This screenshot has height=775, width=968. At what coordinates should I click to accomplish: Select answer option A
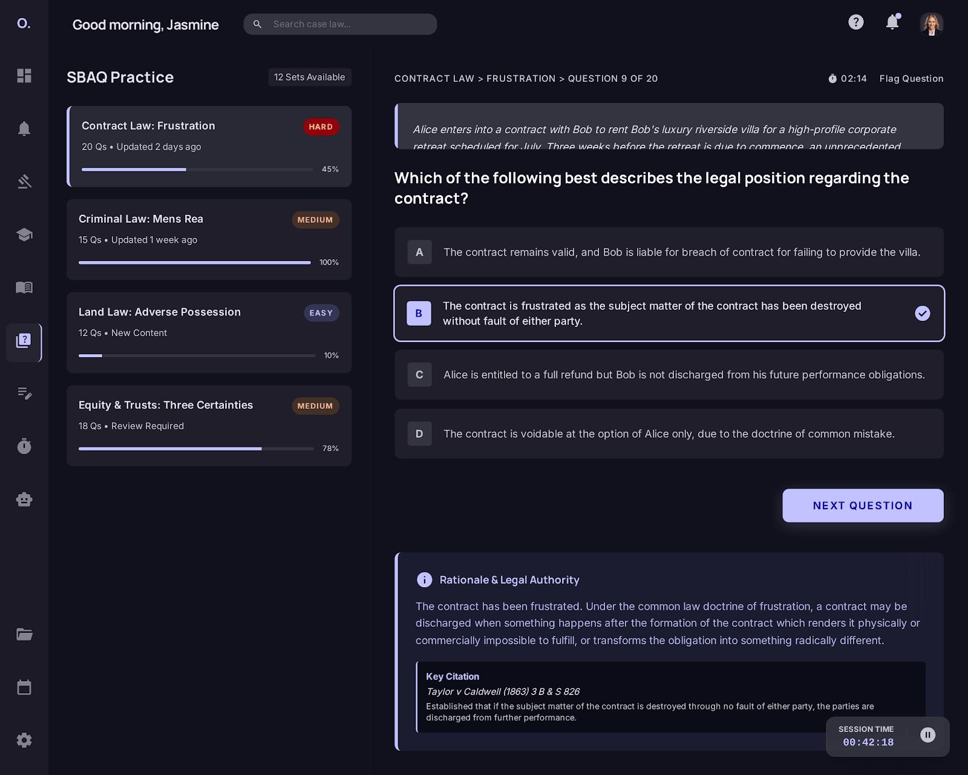coord(669,252)
